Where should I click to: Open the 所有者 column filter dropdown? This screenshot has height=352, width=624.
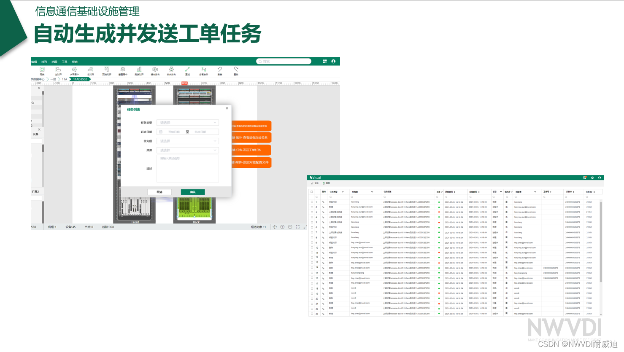372,192
